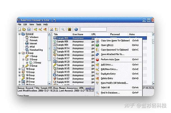The width and height of the screenshot is (171, 113).
Task: Click entry list scrollbar down arrow
Action: coord(153,83)
